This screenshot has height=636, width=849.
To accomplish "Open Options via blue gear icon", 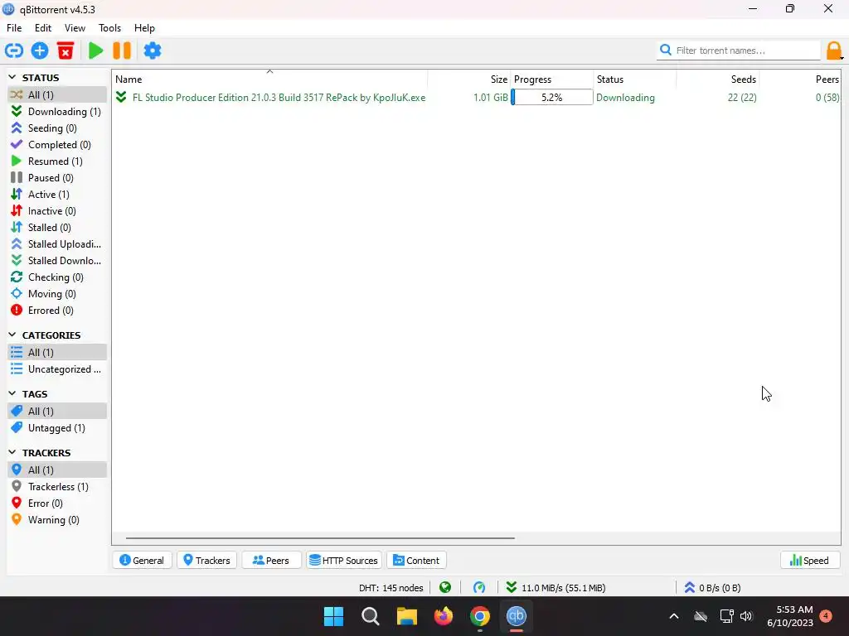I will (x=153, y=51).
